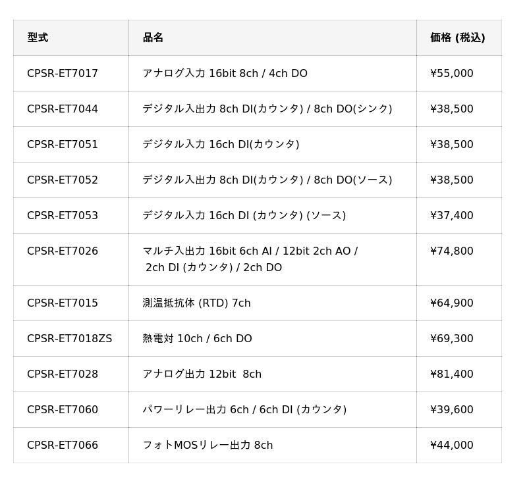
Task: Select the CPSR-ET7028 model number
Action: [63, 374]
